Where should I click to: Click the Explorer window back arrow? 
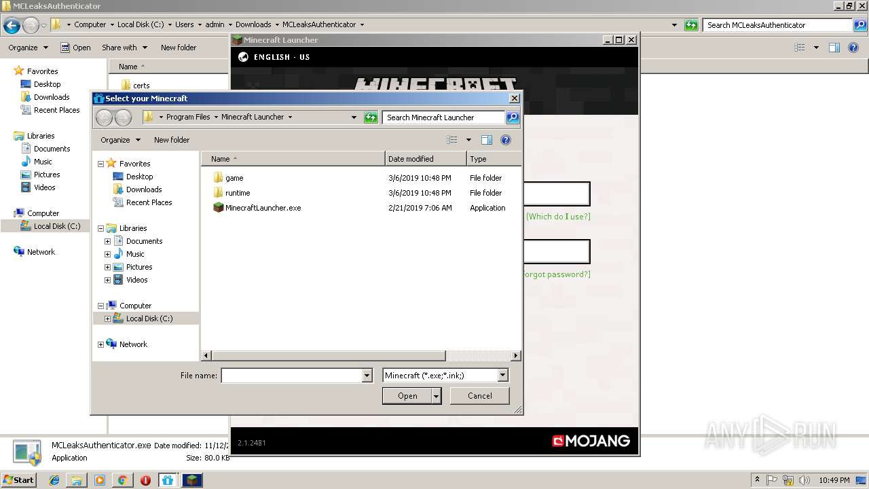pyautogui.click(x=12, y=26)
